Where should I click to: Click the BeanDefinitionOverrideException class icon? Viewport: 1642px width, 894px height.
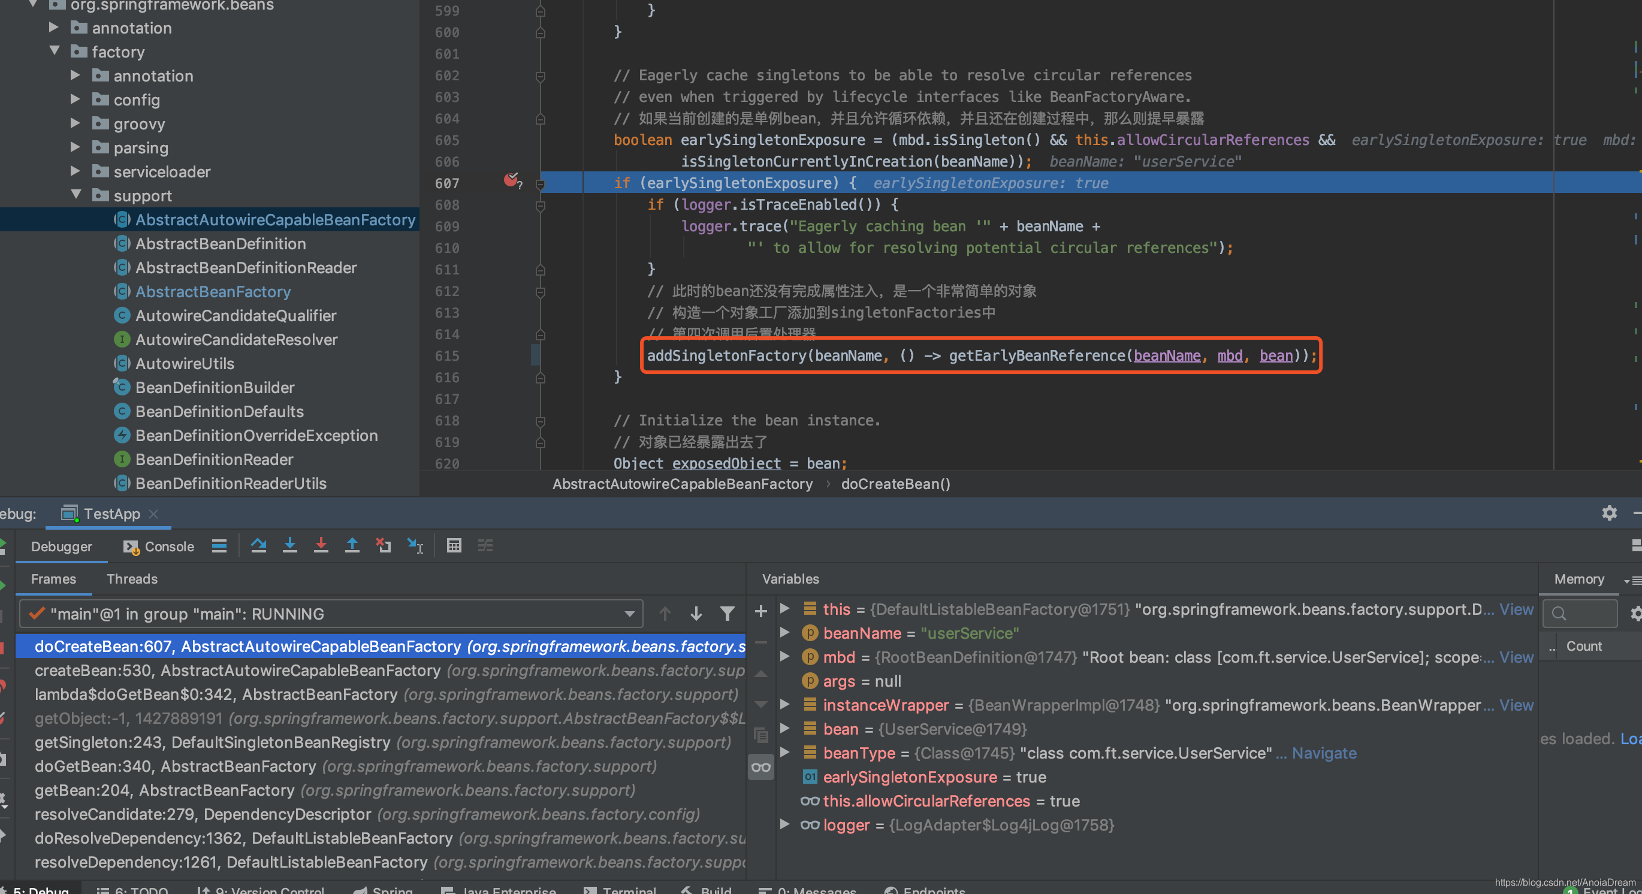pyautogui.click(x=122, y=435)
